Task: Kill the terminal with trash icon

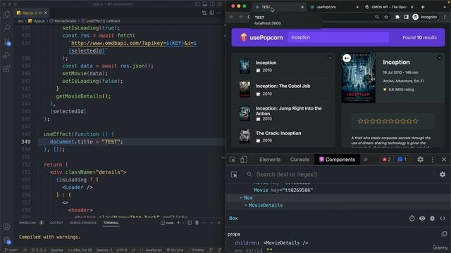Action: pyautogui.click(x=197, y=223)
